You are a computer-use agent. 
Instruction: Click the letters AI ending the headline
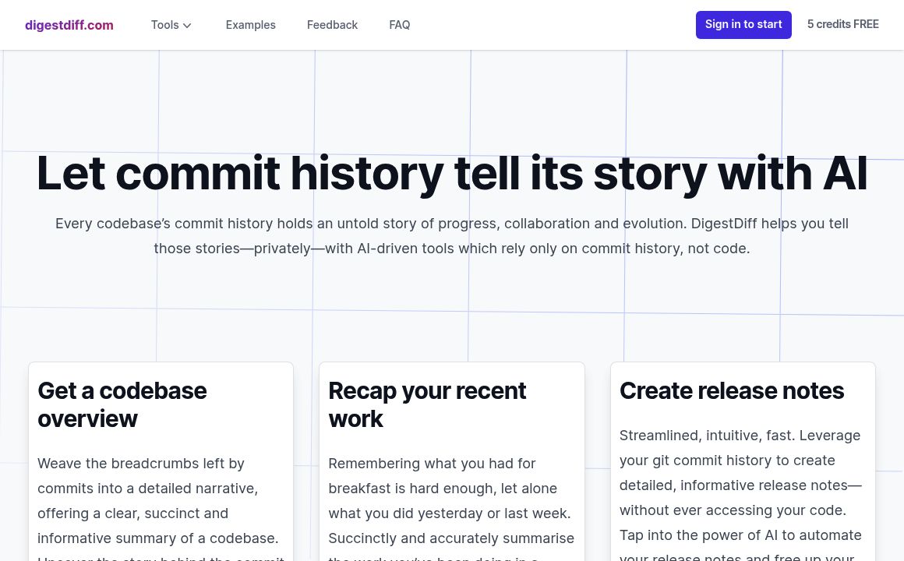point(845,173)
